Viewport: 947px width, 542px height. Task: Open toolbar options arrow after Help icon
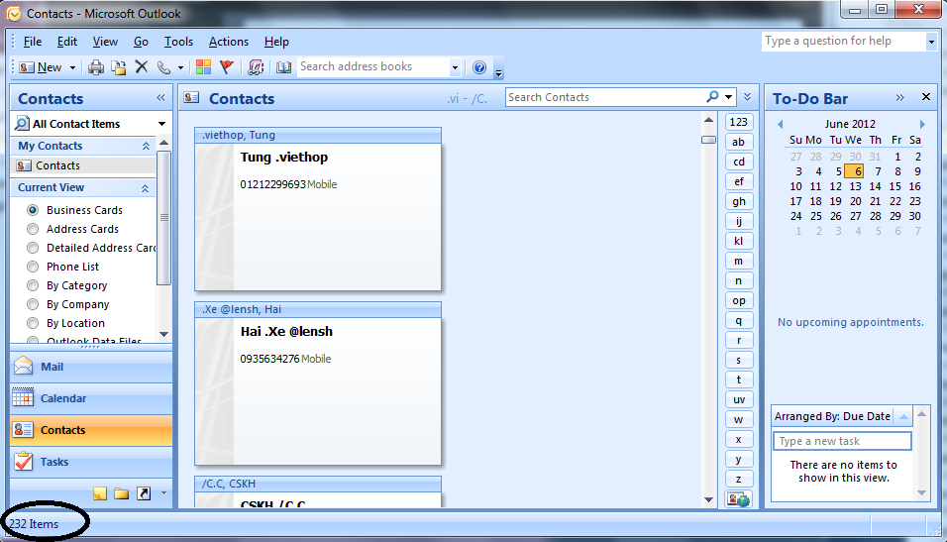point(499,73)
